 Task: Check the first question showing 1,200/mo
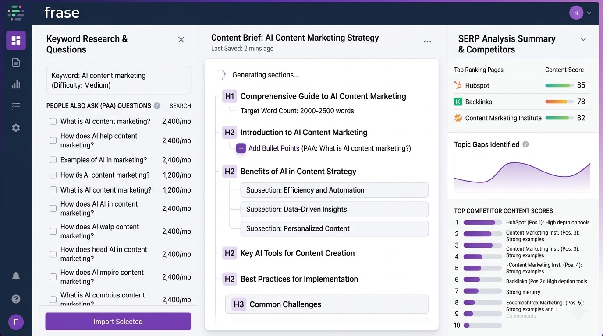coord(53,175)
